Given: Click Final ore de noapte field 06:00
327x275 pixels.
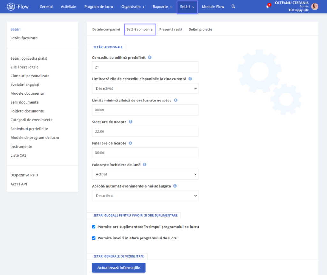Looking at the screenshot, I should click(x=145, y=153).
